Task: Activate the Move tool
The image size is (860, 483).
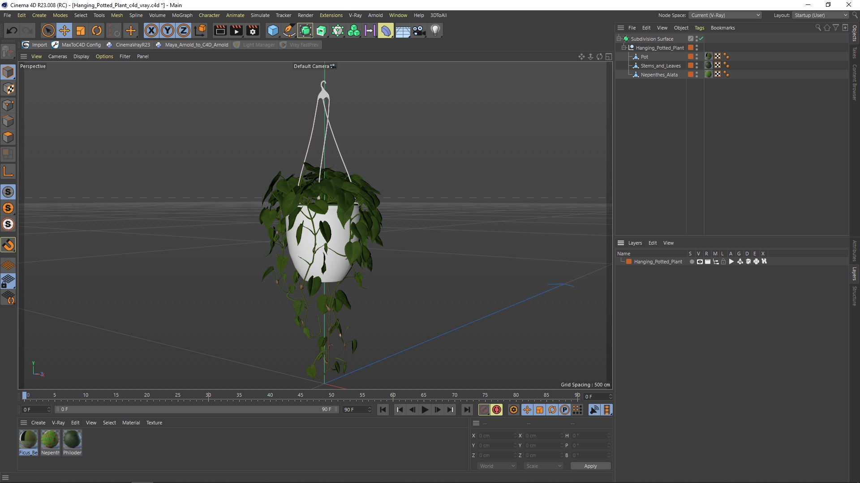Action: point(64,30)
